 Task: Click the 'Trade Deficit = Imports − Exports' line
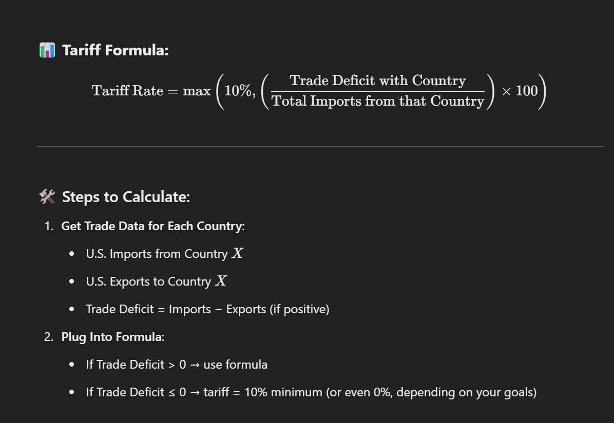coord(176,309)
